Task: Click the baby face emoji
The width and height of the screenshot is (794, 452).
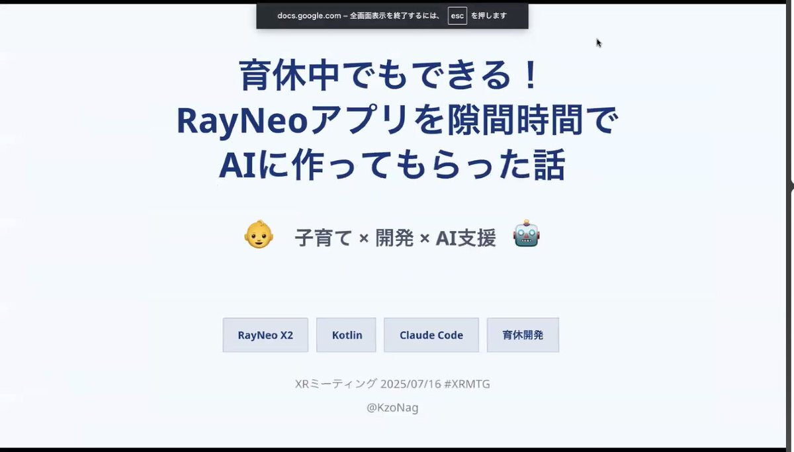Action: (259, 235)
